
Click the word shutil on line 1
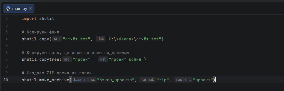click(47, 19)
